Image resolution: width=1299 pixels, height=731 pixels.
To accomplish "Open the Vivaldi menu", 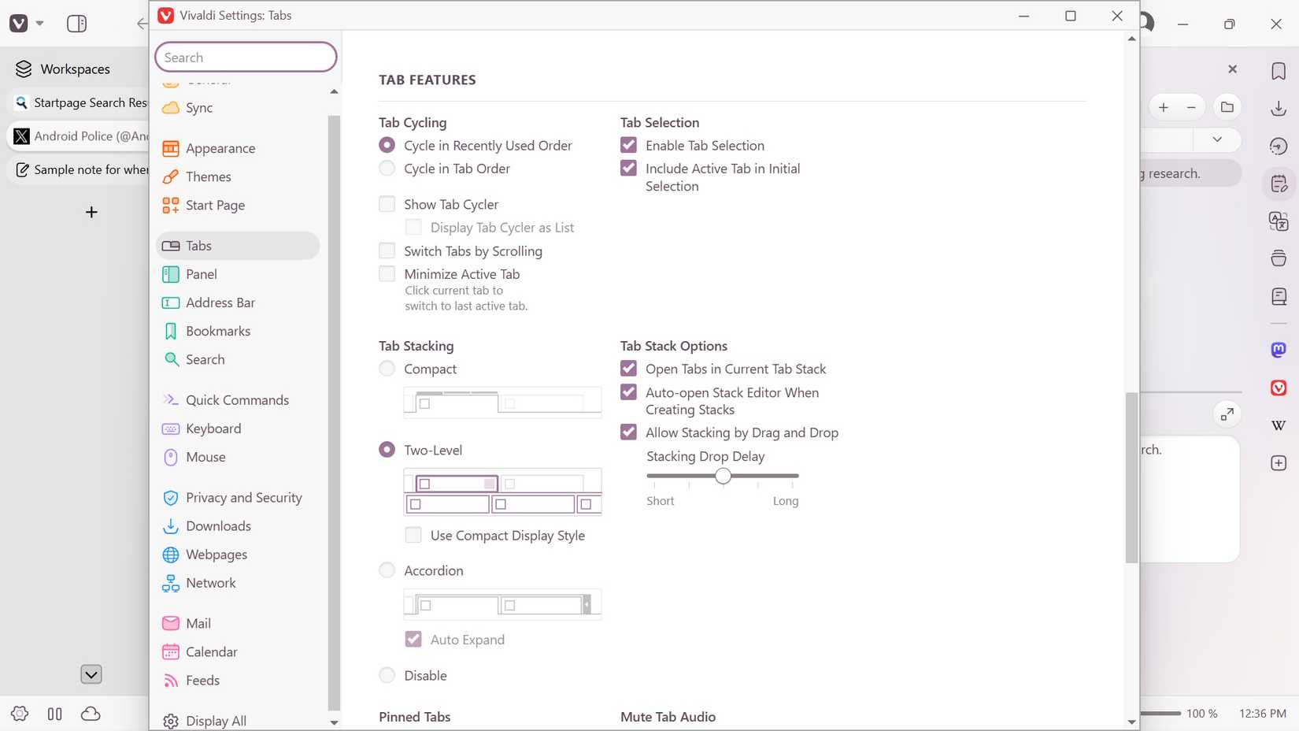I will click(17, 23).
